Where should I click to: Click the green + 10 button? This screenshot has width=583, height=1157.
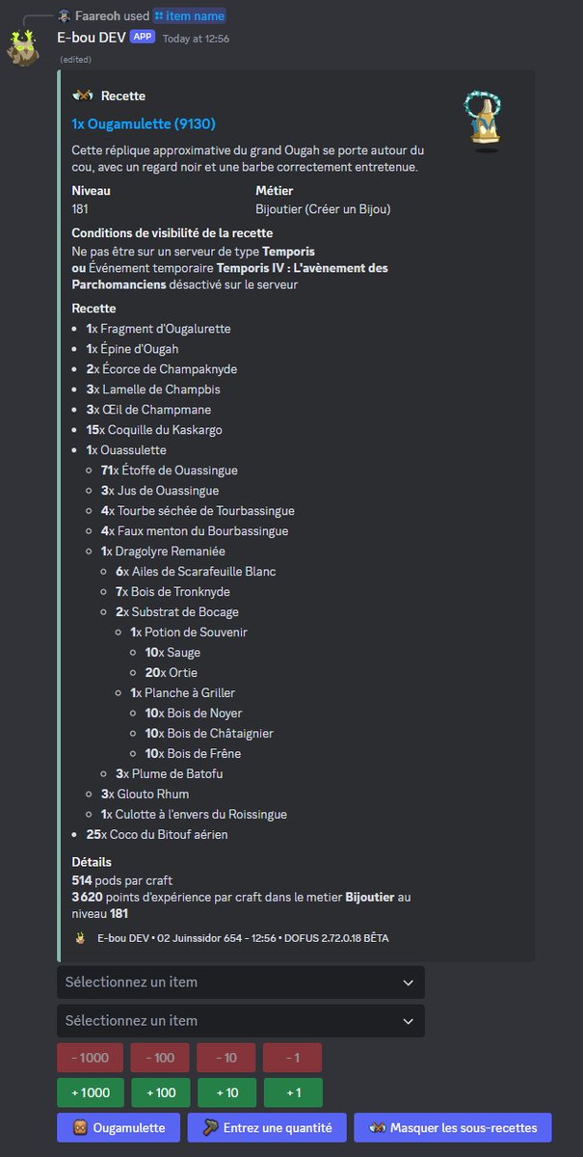(x=226, y=1092)
